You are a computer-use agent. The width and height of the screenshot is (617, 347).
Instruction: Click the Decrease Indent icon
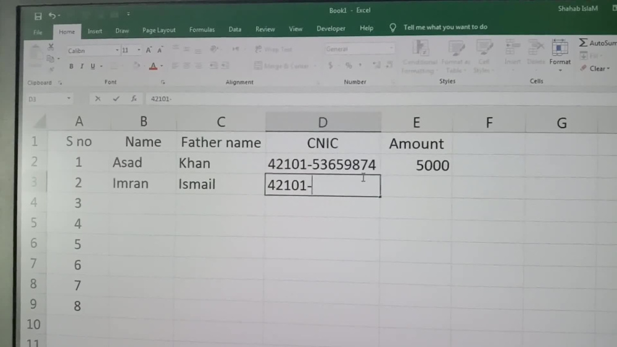(213, 65)
